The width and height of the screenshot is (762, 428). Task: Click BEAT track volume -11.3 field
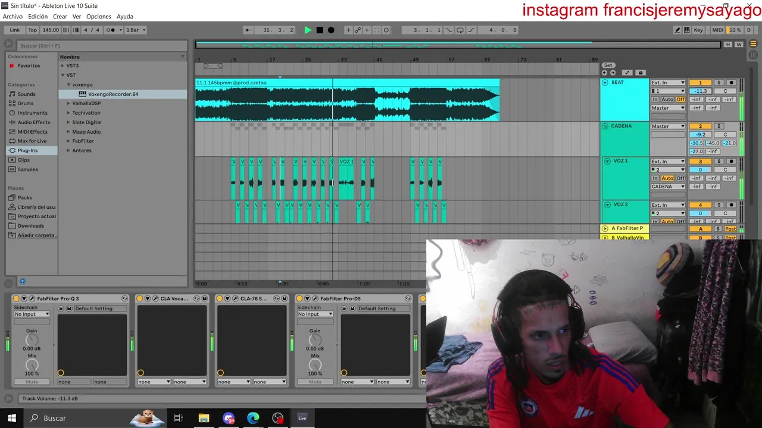(x=700, y=91)
